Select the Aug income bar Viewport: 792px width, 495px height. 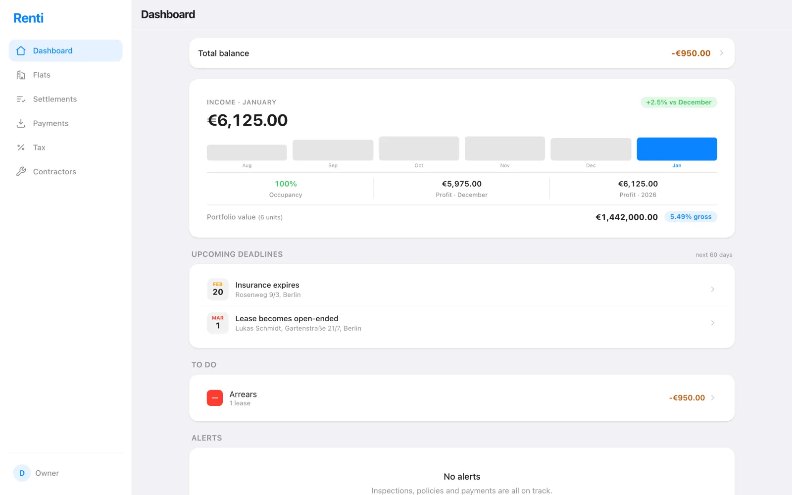click(x=247, y=152)
